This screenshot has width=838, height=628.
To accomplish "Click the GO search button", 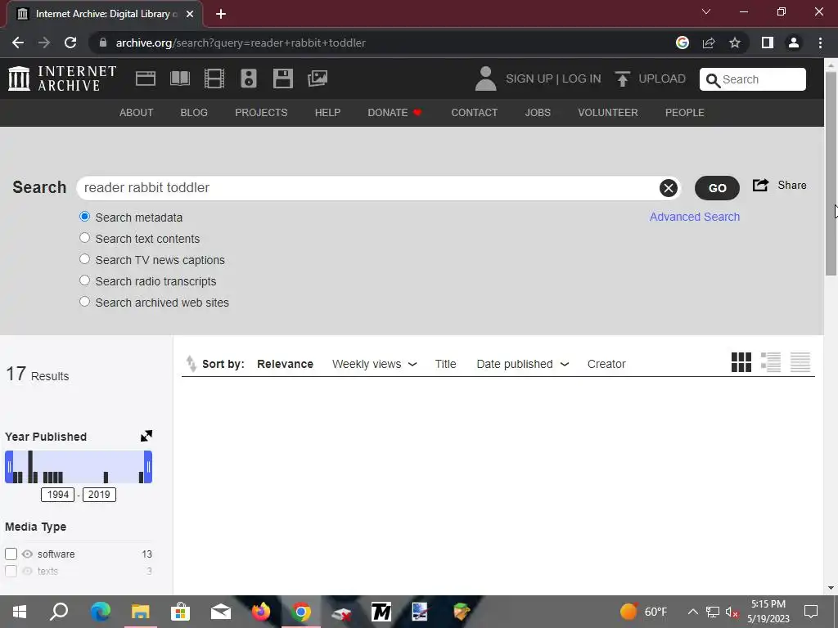I will click(717, 188).
